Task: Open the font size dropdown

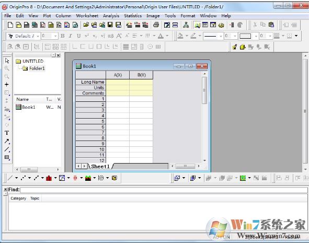Action: [55, 36]
